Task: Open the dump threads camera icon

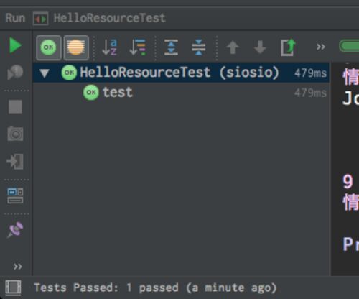Action: (15, 134)
